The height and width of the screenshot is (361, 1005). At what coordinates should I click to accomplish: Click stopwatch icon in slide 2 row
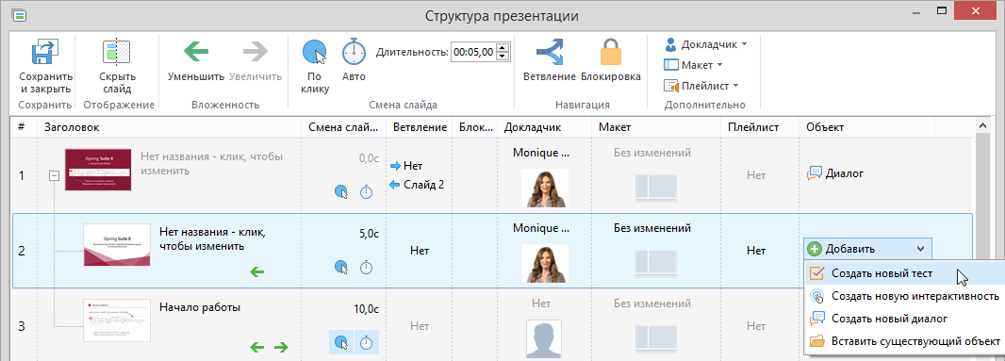click(366, 267)
